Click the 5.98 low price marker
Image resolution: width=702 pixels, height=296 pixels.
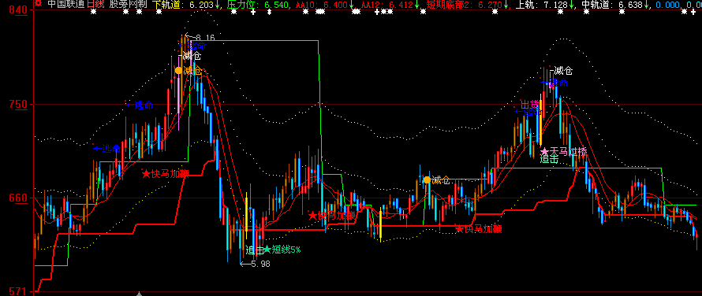(x=256, y=264)
